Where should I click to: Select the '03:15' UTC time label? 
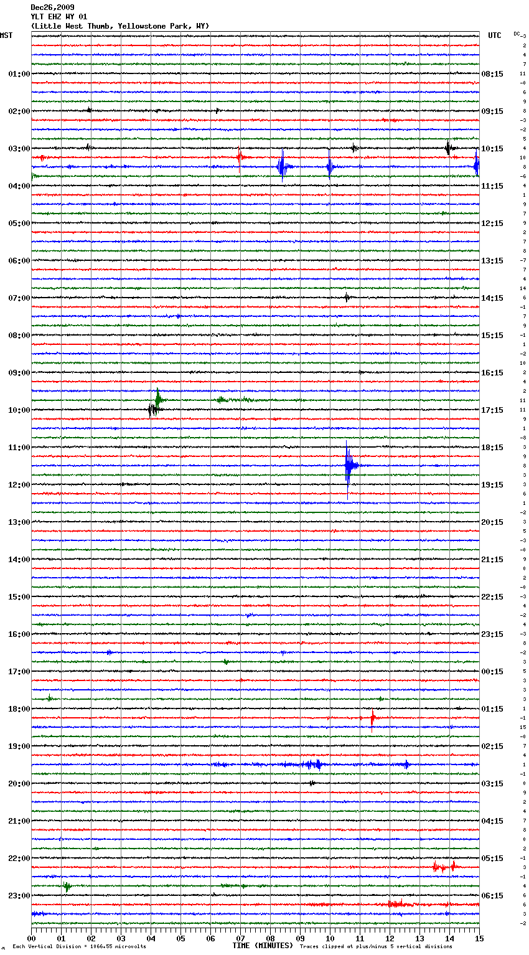[492, 784]
